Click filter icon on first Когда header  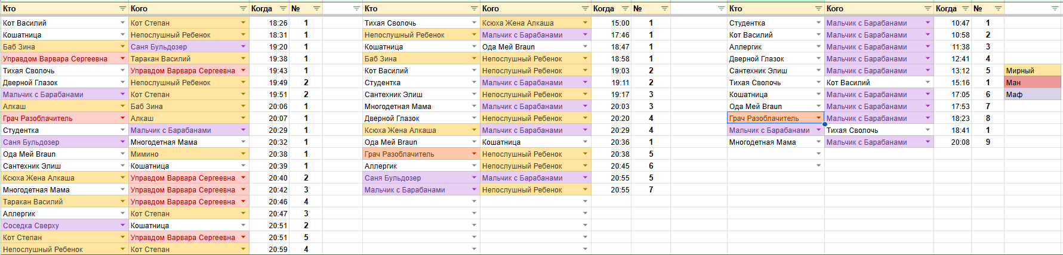pos(282,8)
